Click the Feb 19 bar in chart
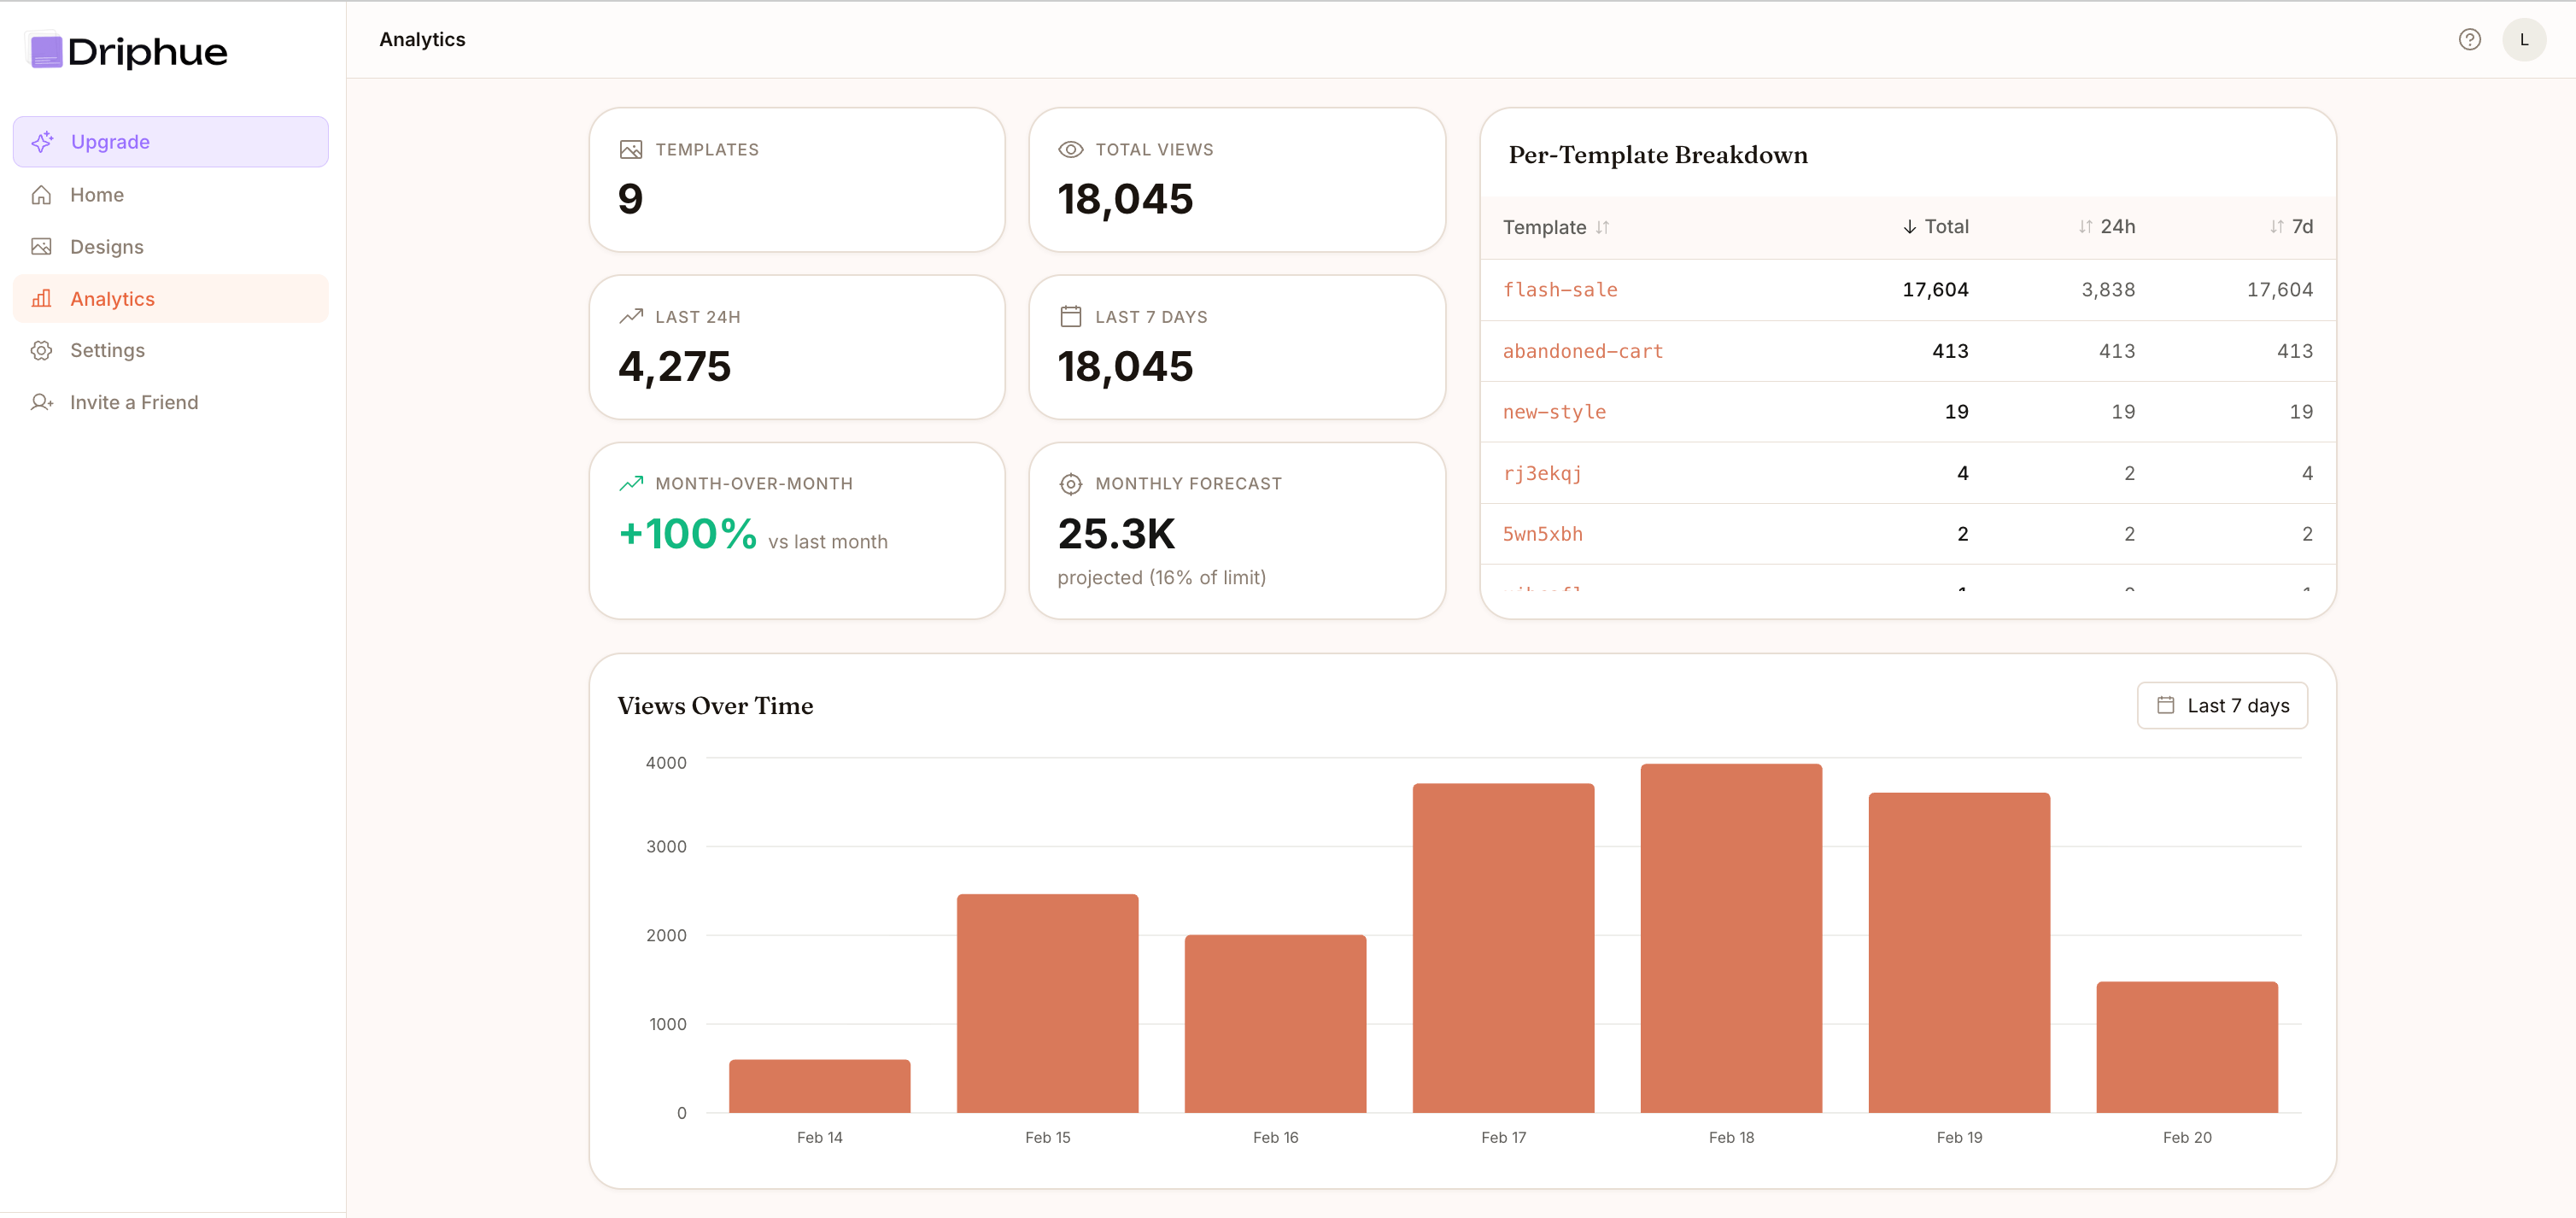The image size is (2576, 1218). [1960, 953]
